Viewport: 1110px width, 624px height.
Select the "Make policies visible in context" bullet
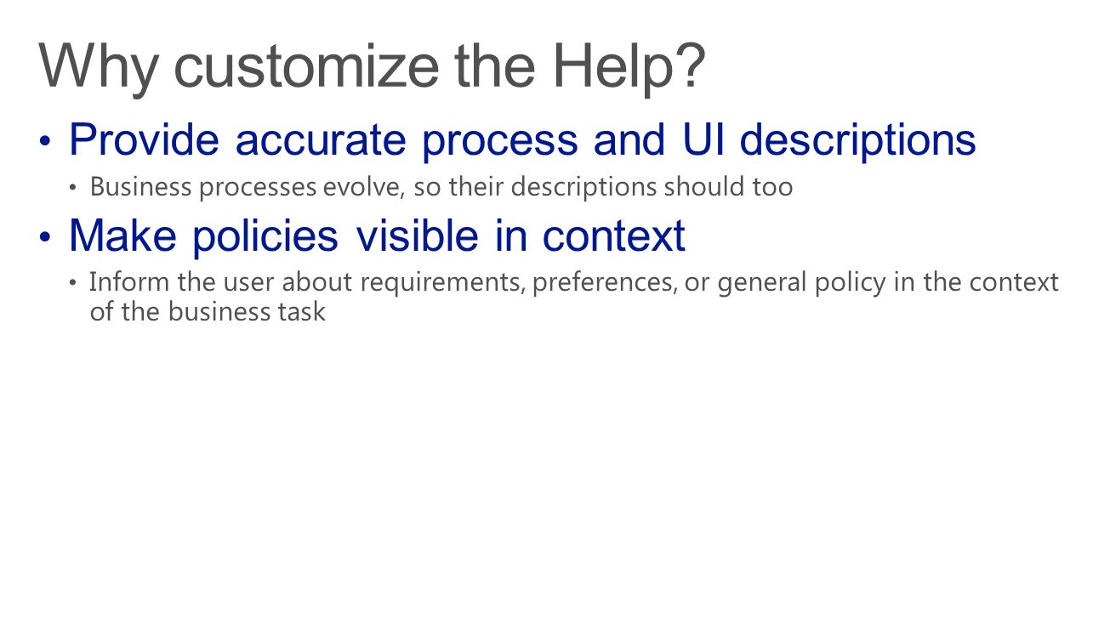377,235
